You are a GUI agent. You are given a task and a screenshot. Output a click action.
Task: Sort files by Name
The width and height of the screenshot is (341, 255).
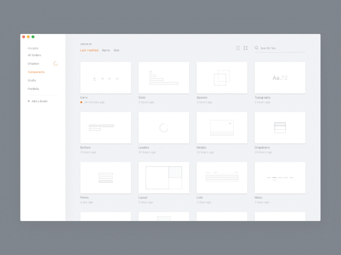(106, 50)
